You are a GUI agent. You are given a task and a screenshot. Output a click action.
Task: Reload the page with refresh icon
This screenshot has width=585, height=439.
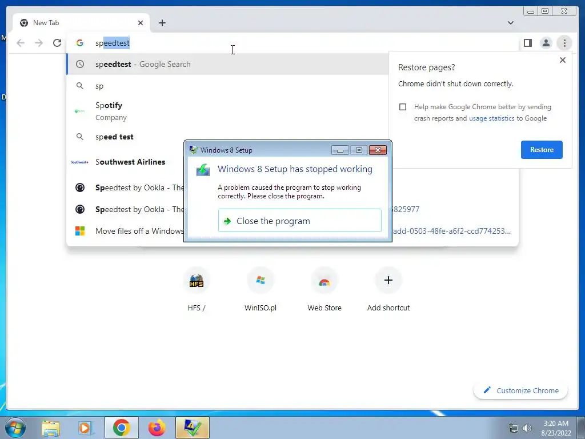(57, 43)
